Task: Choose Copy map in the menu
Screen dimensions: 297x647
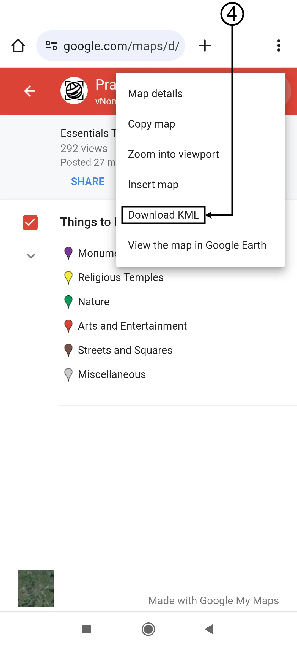Action: click(x=152, y=124)
